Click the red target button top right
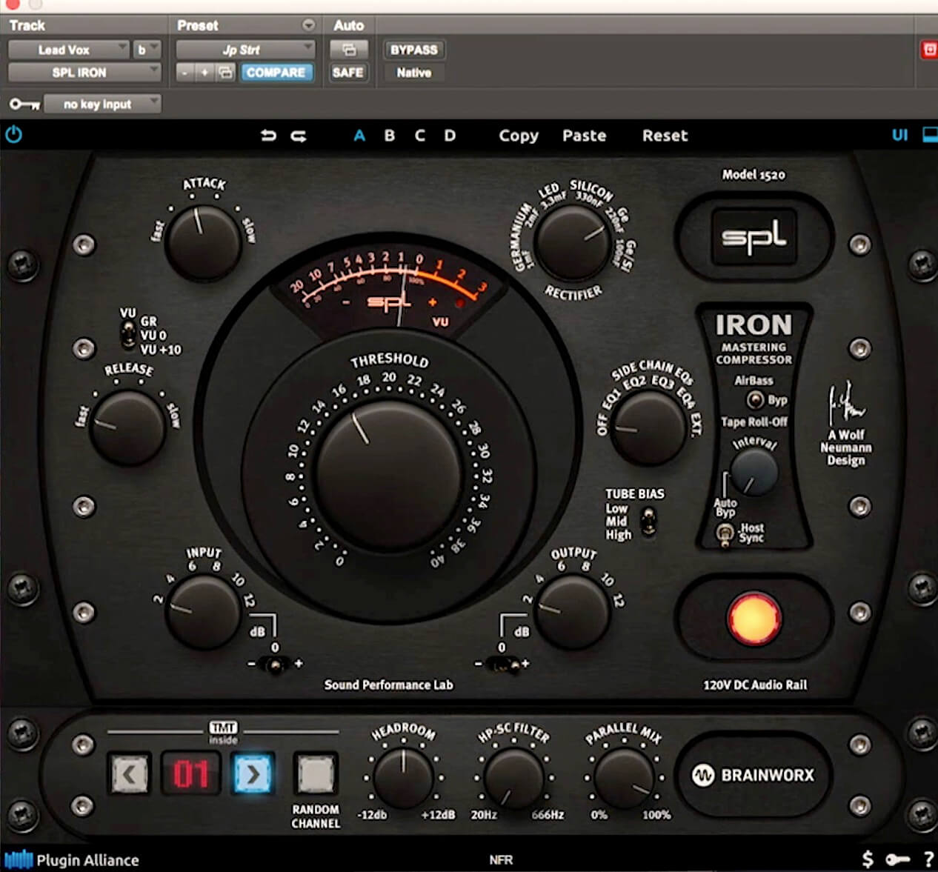The image size is (938, 872). coord(928,50)
